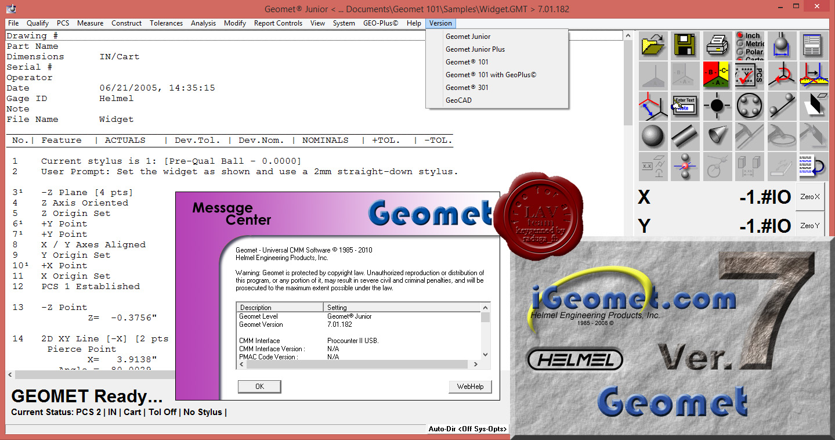The height and width of the screenshot is (440, 835).
Task: Choose GeoCAD from Version menu
Action: coord(497,100)
